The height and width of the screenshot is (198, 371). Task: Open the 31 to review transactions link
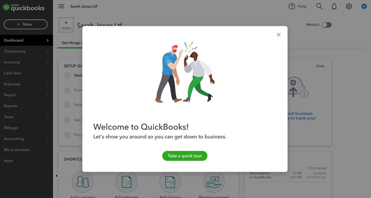(x=317, y=168)
